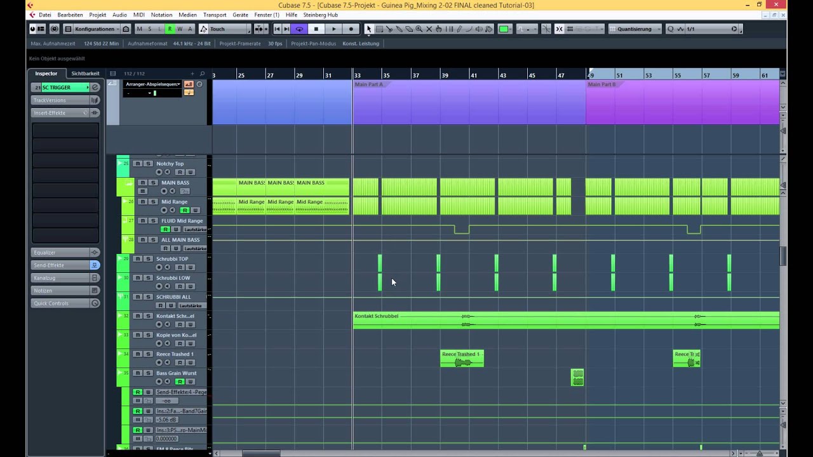Expand the Notizen inspector section

tap(65, 291)
